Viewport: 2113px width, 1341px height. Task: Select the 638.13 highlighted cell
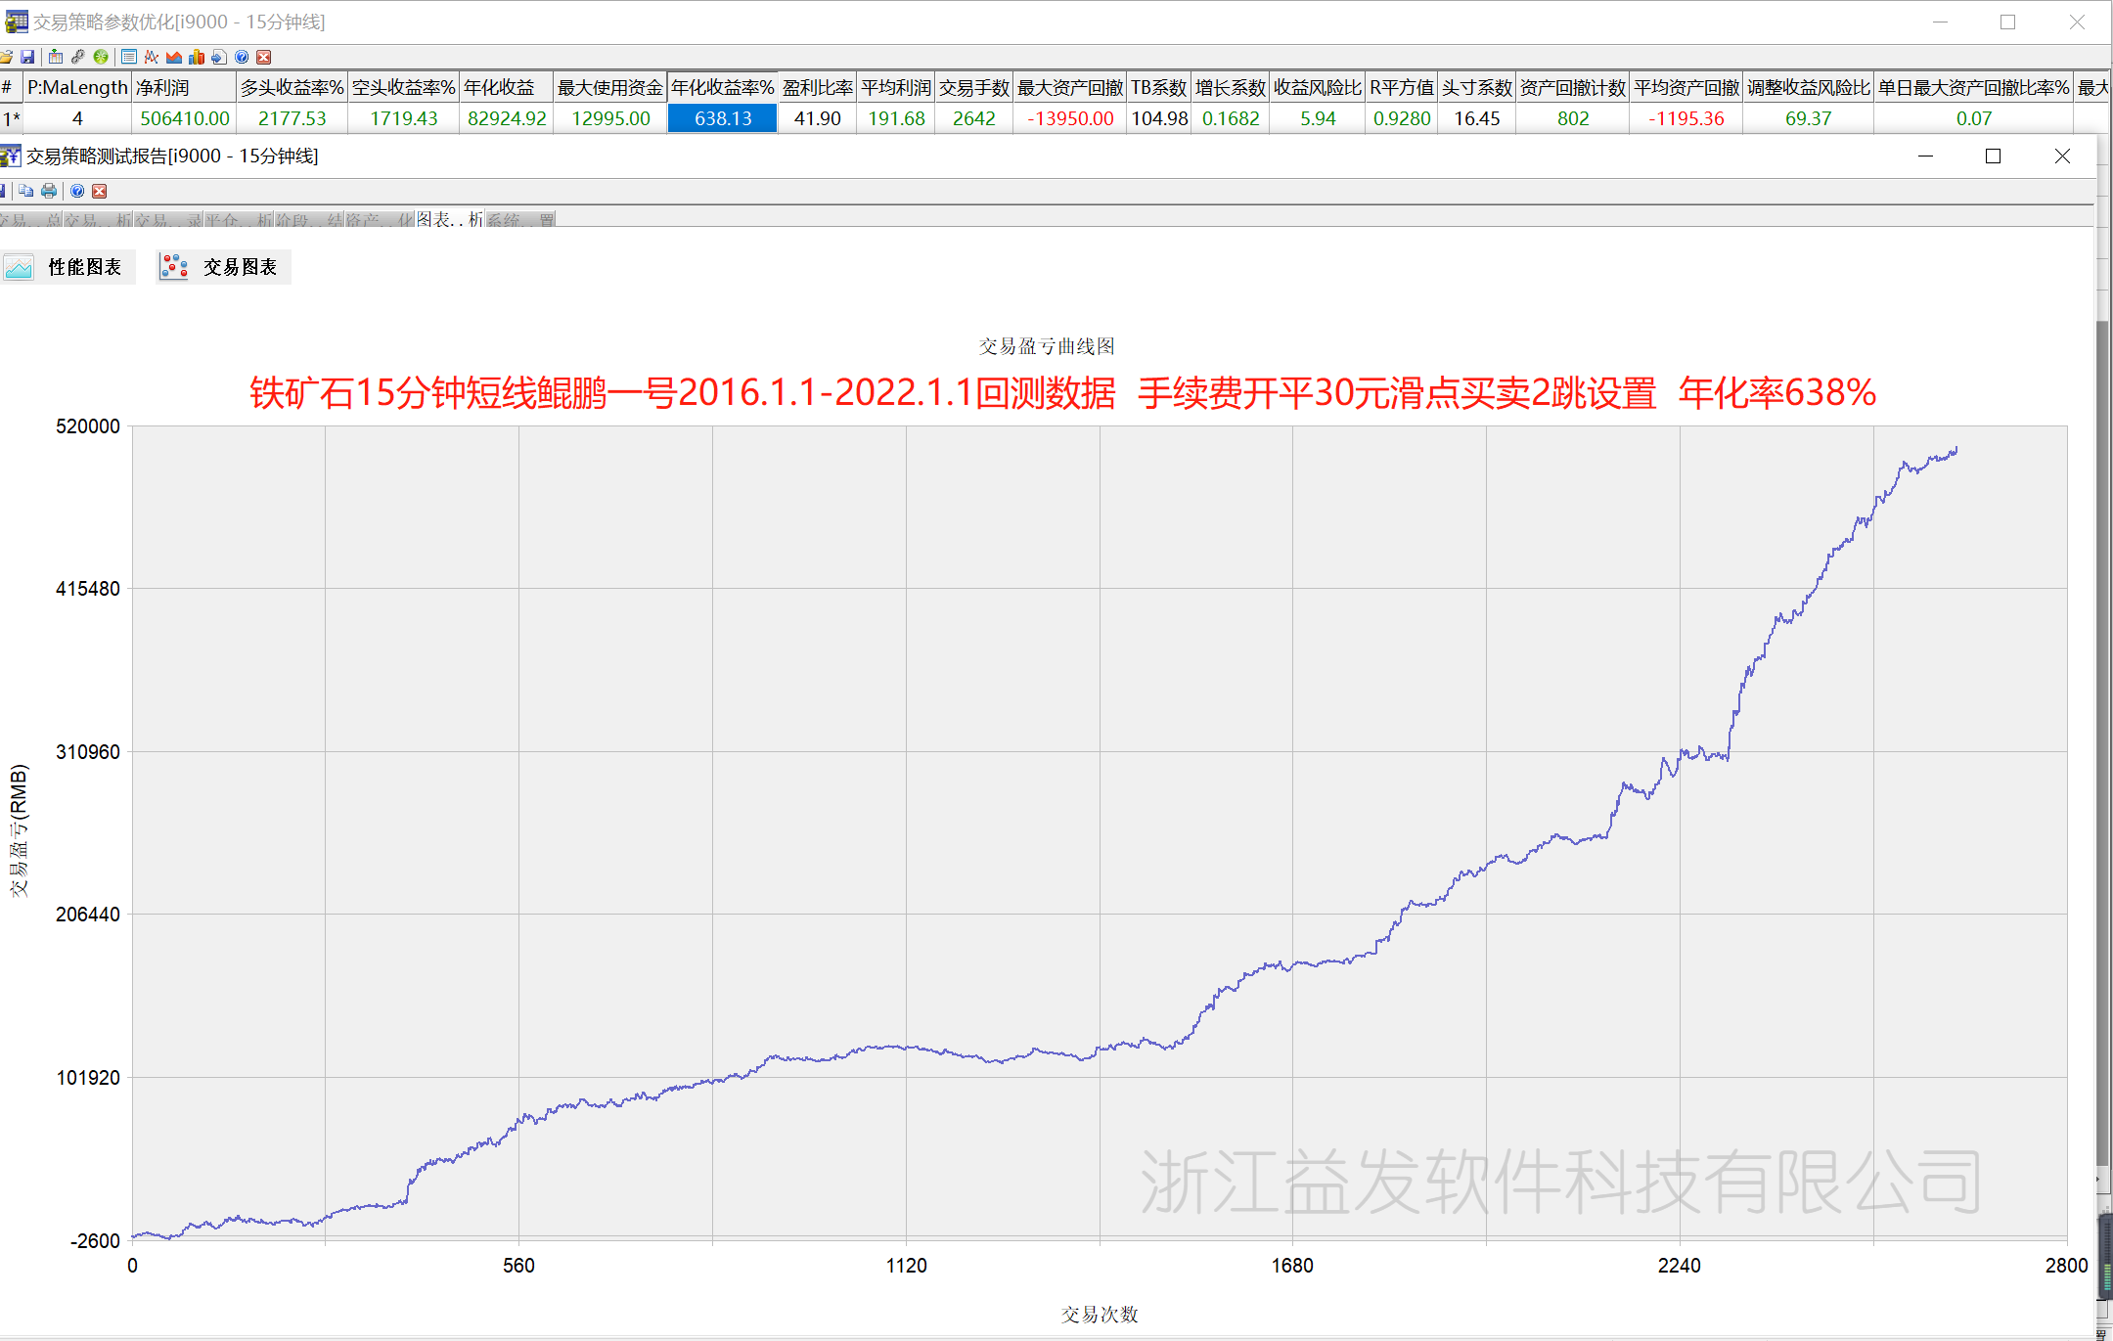point(722,118)
